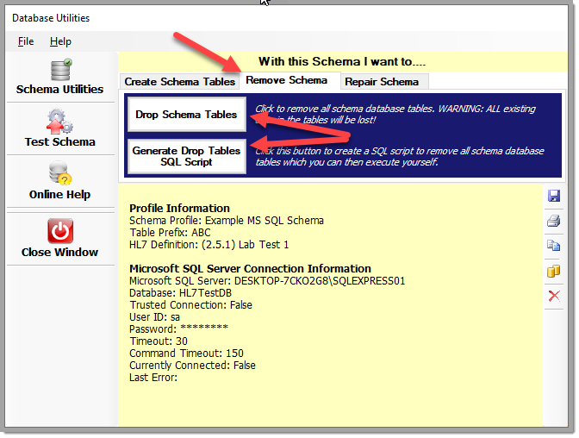Click the Drop Schema Tables button

point(186,115)
